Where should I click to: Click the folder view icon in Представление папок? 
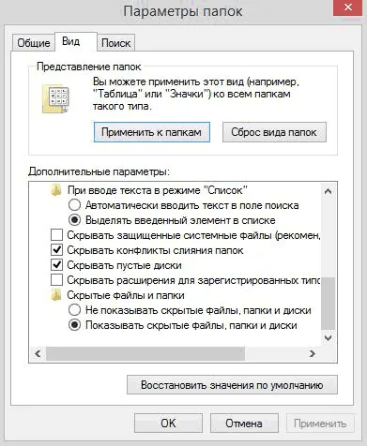tap(55, 98)
